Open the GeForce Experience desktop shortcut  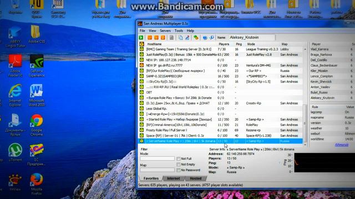tap(37, 66)
